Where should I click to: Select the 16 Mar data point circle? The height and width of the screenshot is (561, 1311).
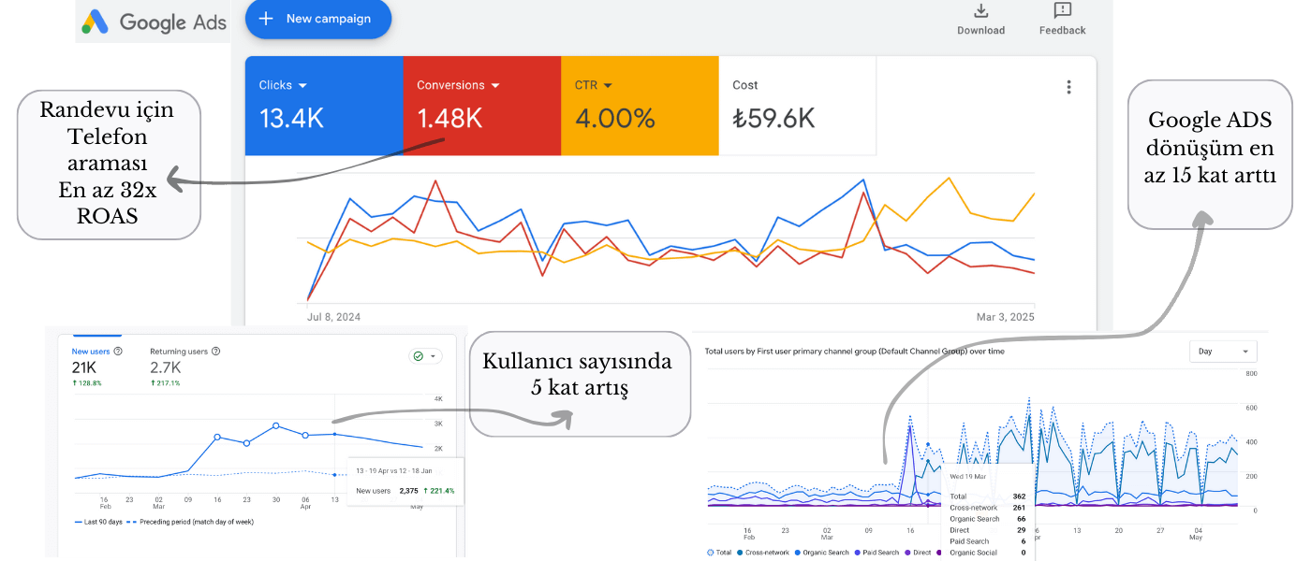217,437
